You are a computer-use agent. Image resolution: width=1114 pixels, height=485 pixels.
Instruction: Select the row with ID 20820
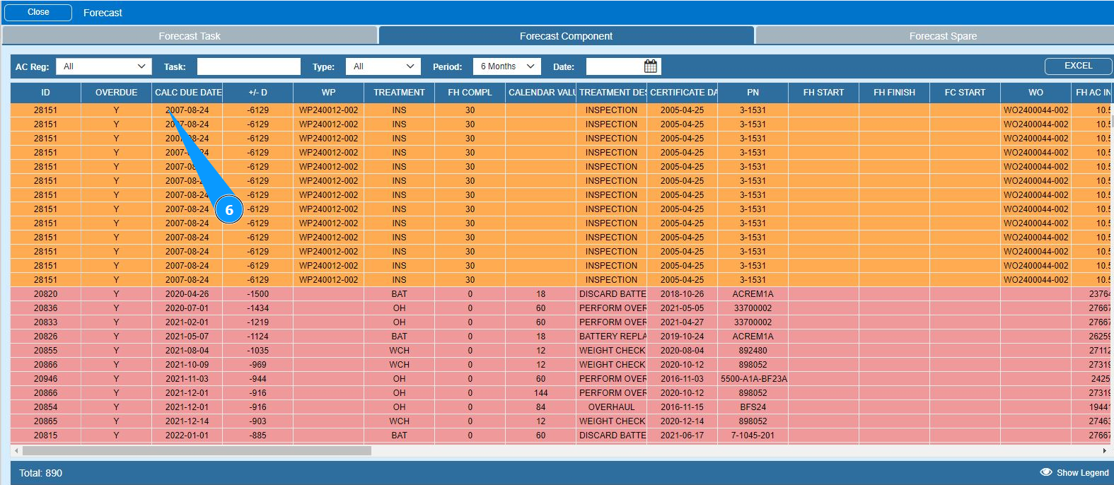(560, 294)
